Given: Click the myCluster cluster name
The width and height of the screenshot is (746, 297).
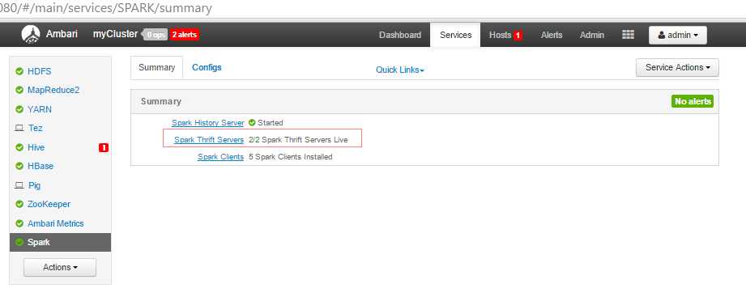Looking at the screenshot, I should (x=115, y=34).
